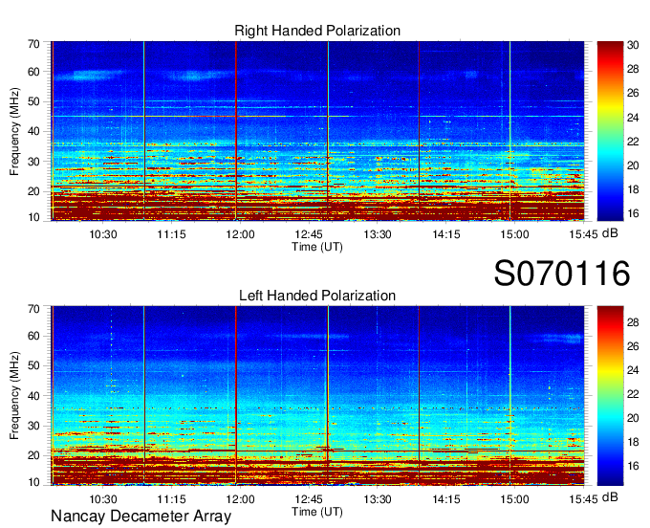The width and height of the screenshot is (650, 528).
Task: Click the 15:45 time tick under Right Handed plot
Action: pyautogui.click(x=583, y=234)
